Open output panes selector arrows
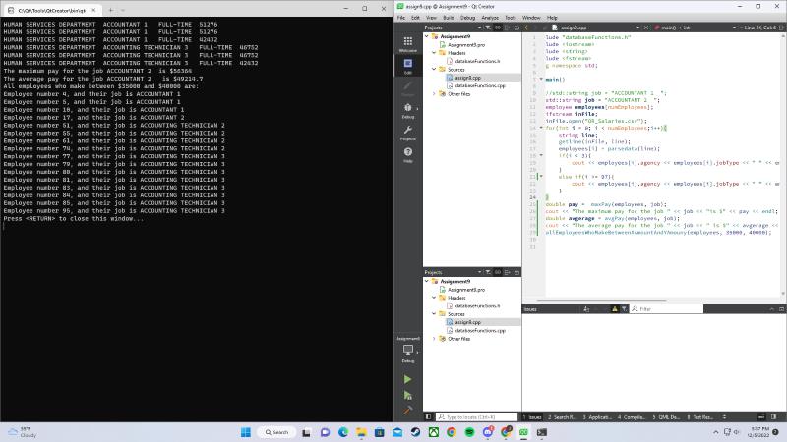This screenshot has width=787, height=442. 724,416
